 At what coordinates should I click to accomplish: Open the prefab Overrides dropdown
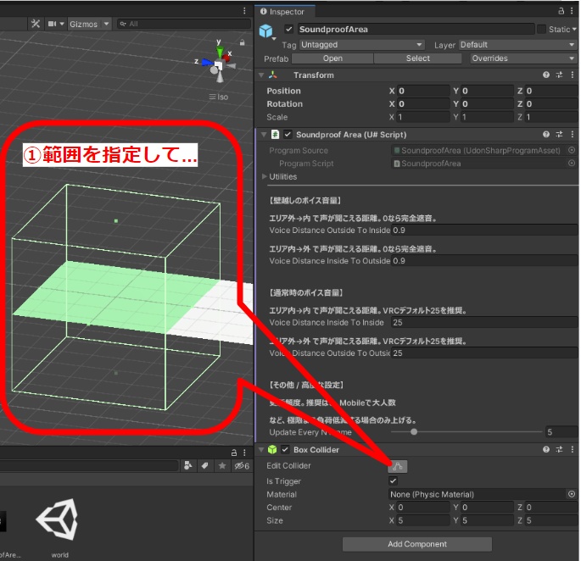click(x=522, y=58)
